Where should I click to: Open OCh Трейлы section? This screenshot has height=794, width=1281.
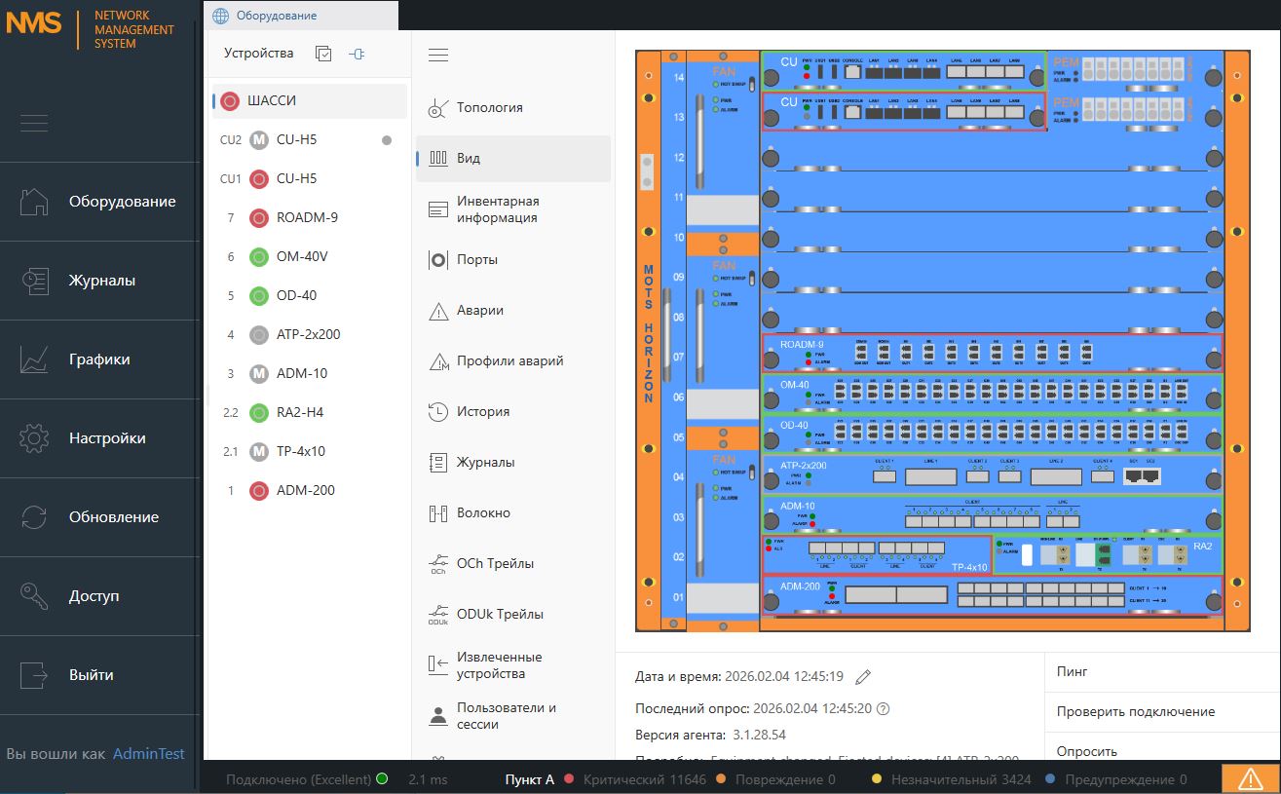(494, 564)
